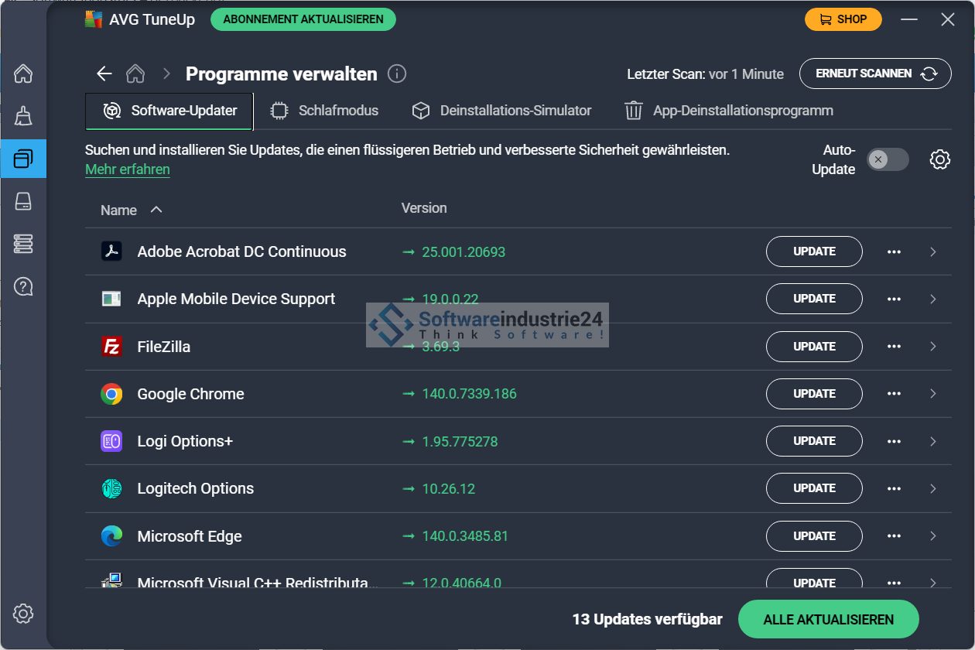Image resolution: width=975 pixels, height=650 pixels.
Task: Open Auto-Update settings gear icon
Action: click(939, 159)
